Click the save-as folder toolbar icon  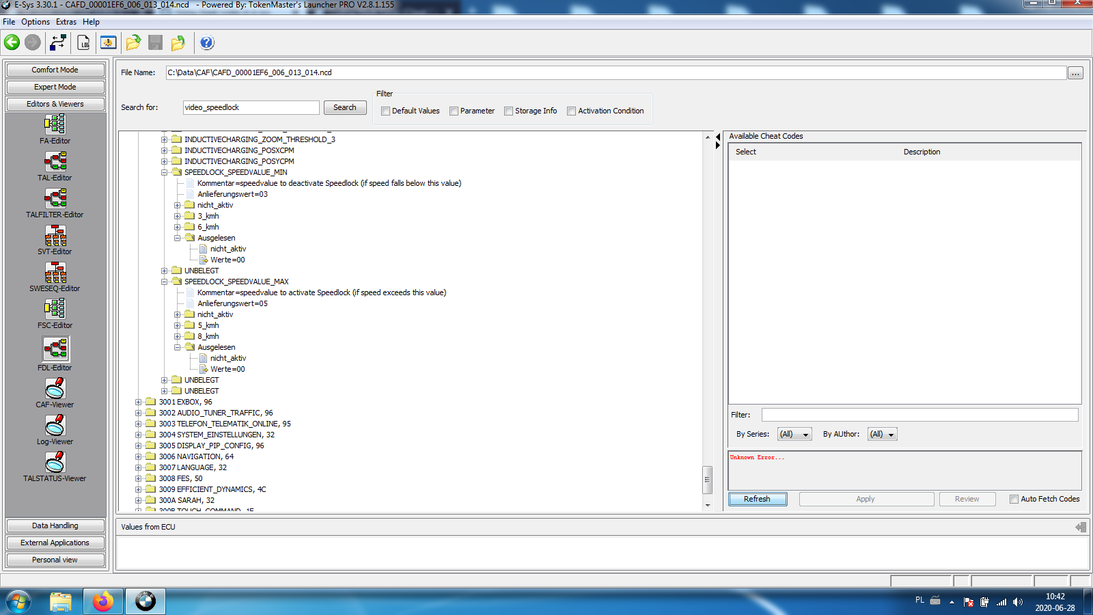click(x=178, y=42)
